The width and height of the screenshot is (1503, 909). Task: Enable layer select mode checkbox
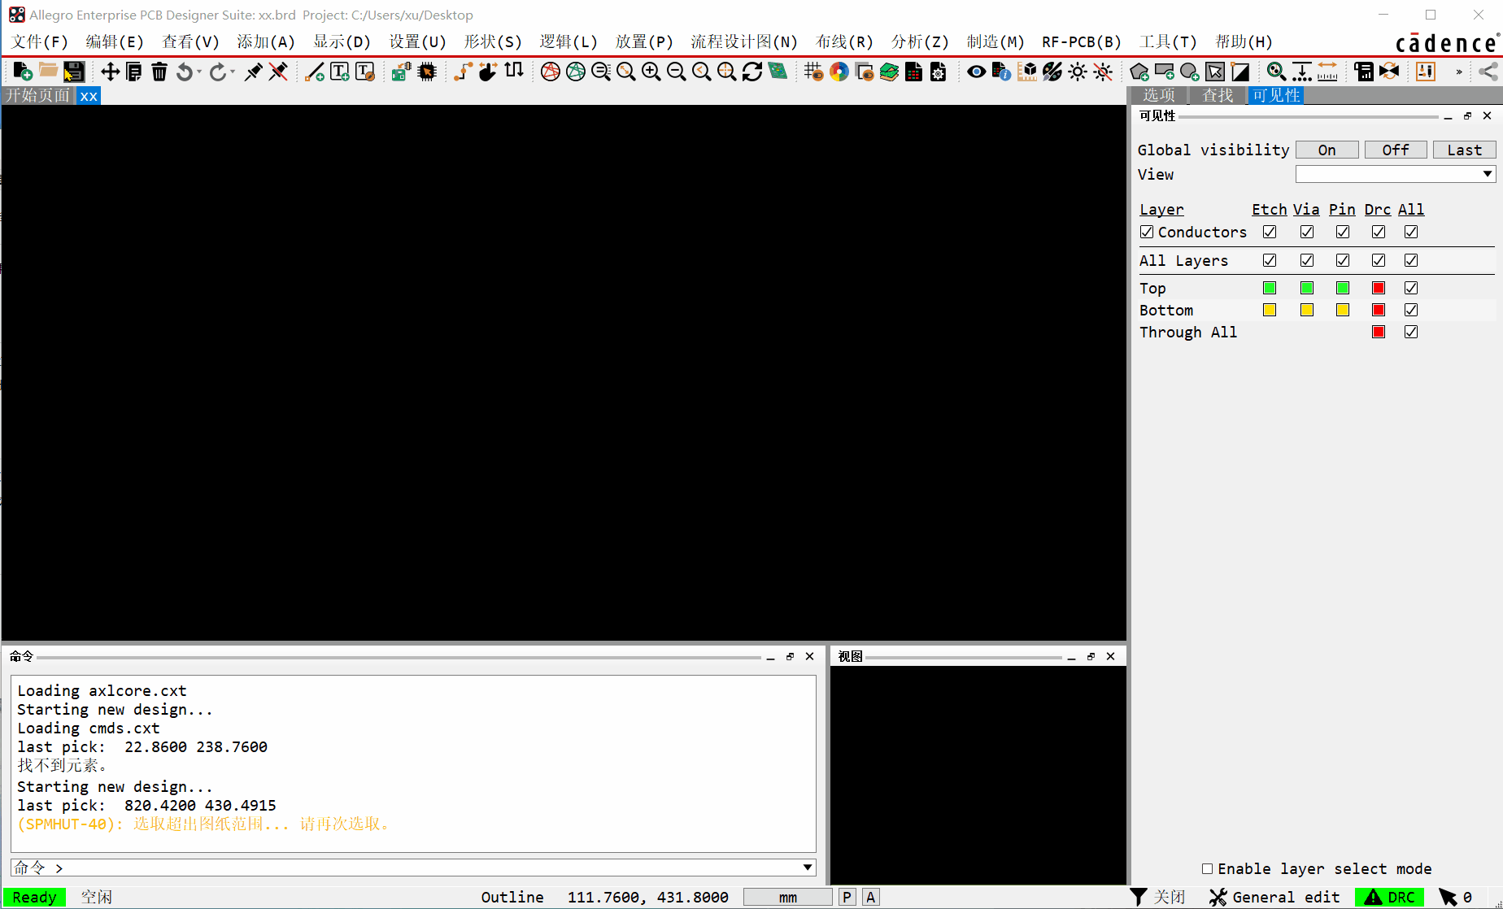(x=1208, y=869)
